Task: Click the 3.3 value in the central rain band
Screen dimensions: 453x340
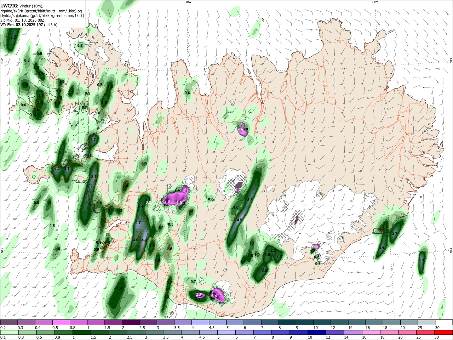Action: tap(250, 200)
